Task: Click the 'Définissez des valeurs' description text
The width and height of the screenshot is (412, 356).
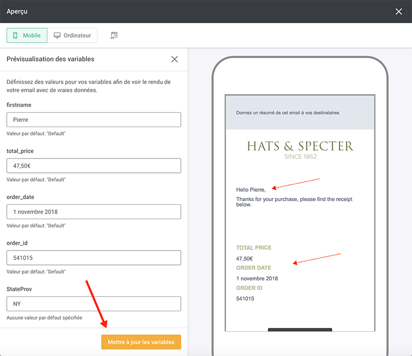Action: pos(89,86)
